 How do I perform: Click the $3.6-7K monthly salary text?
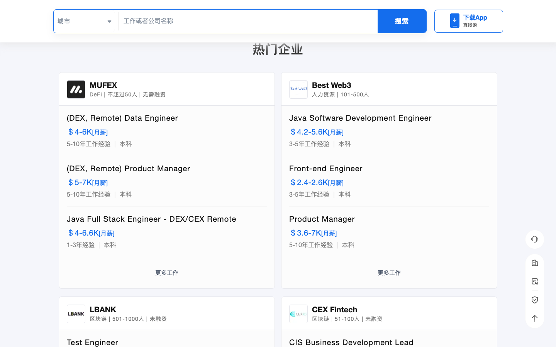click(314, 233)
